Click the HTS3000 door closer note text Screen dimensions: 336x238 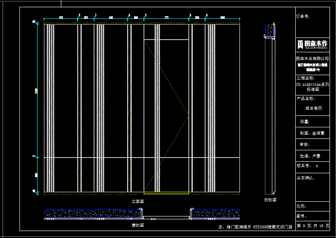point(256,227)
